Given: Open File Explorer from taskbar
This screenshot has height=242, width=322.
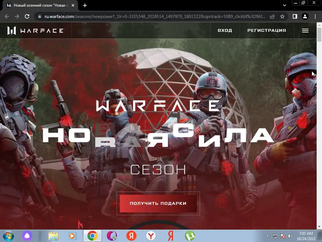Looking at the screenshot, I should (x=53, y=236).
